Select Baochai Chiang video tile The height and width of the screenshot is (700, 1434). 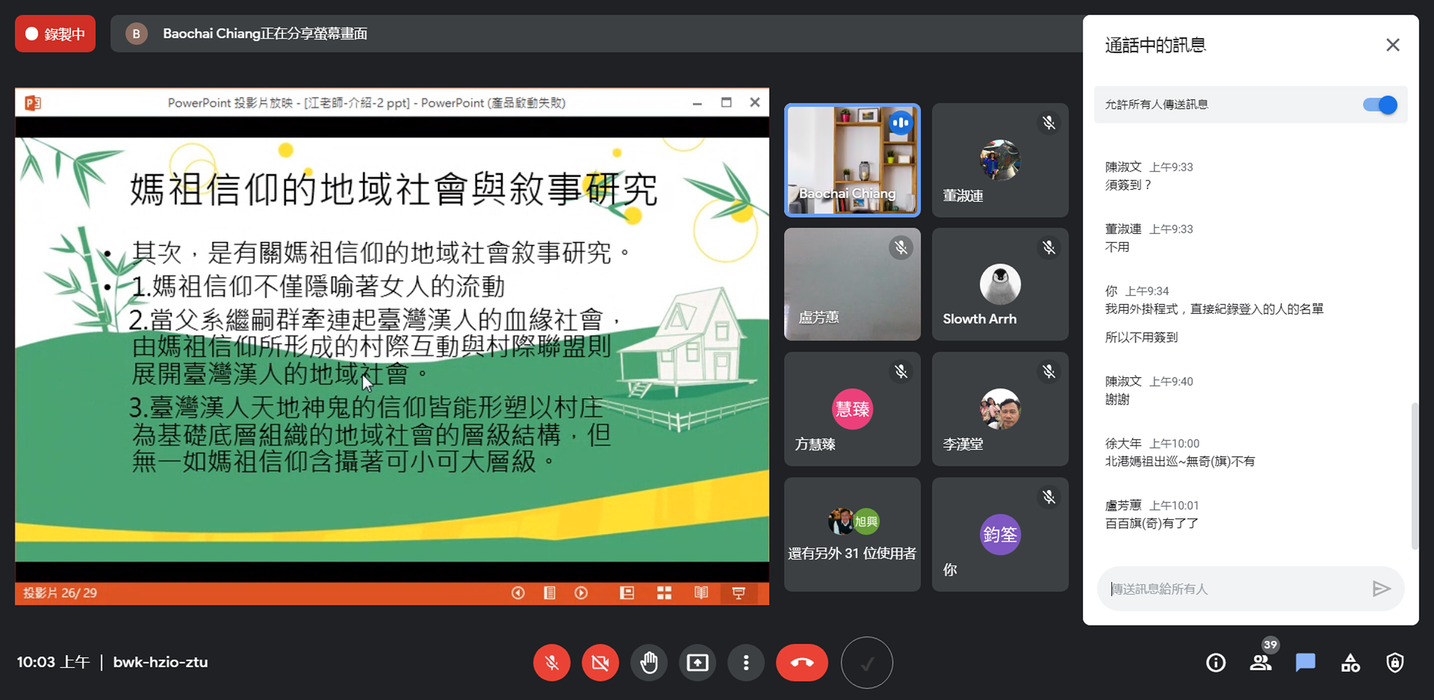[852, 160]
